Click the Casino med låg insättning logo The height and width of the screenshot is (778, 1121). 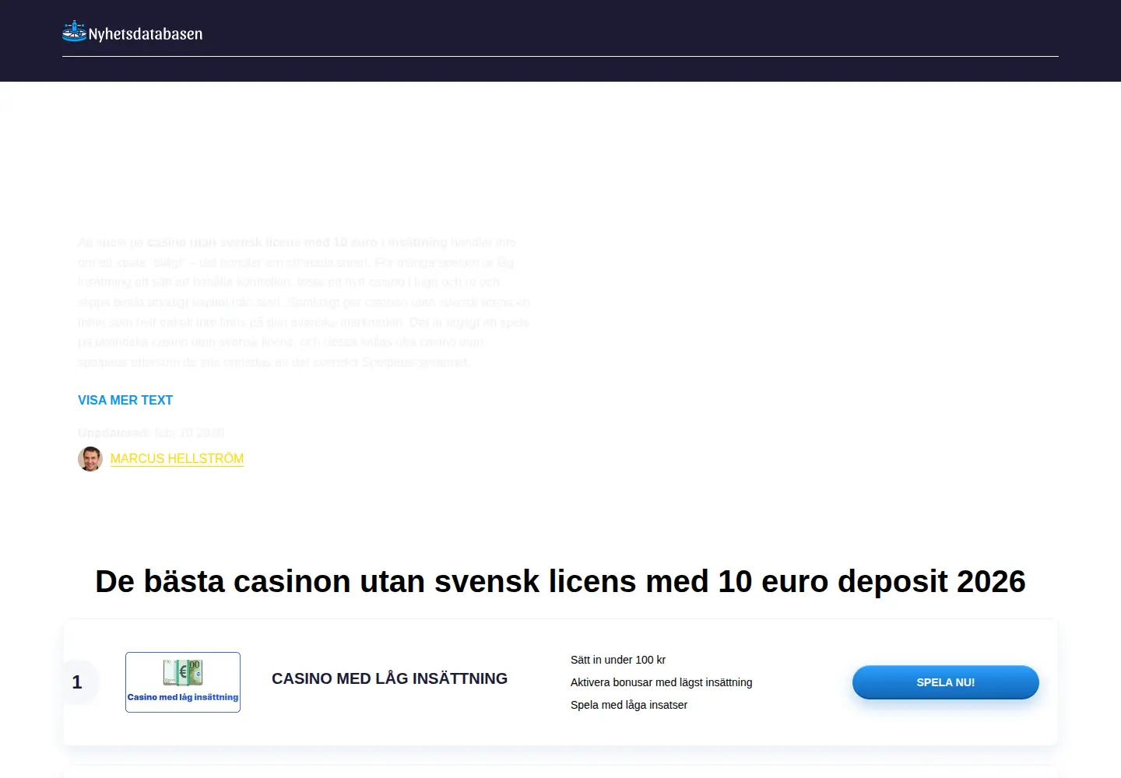(x=183, y=682)
